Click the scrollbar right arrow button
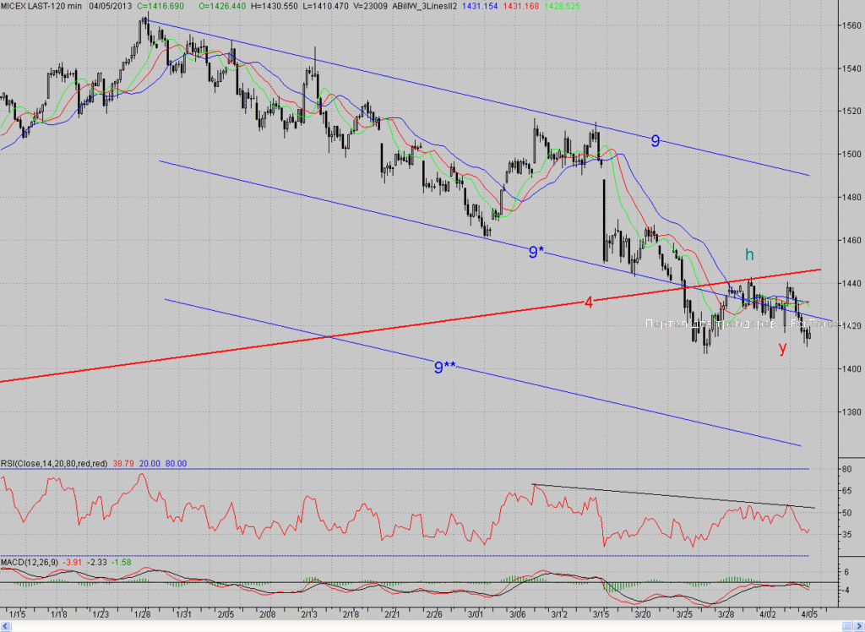 pos(859,626)
